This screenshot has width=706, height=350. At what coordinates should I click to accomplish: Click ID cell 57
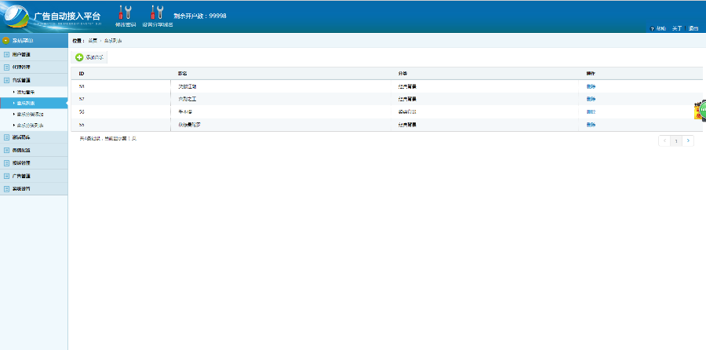(x=82, y=99)
